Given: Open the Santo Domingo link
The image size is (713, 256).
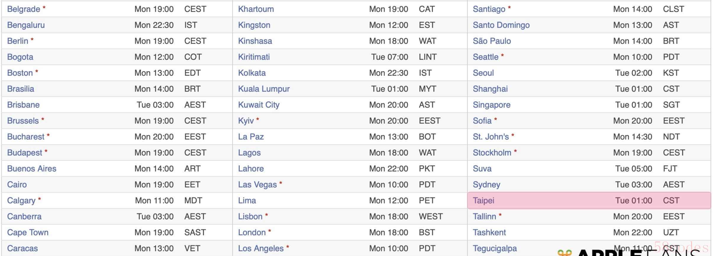Looking at the screenshot, I should [x=501, y=25].
